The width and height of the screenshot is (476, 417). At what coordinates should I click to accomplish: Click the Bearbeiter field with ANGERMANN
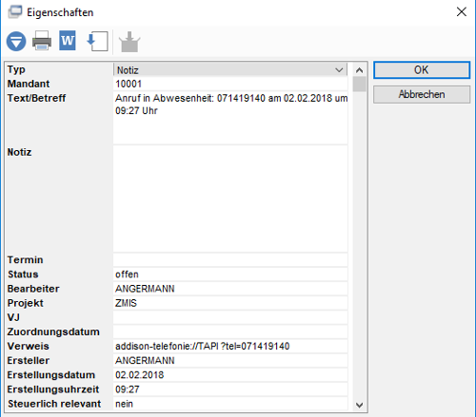(x=230, y=289)
